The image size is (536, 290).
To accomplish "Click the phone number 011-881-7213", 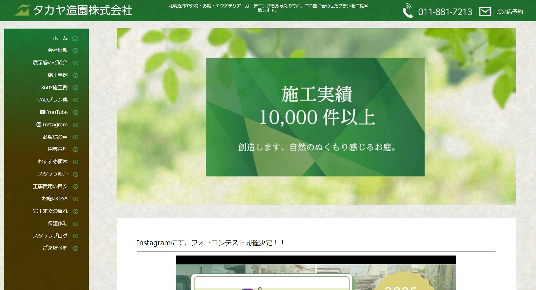I will [445, 12].
